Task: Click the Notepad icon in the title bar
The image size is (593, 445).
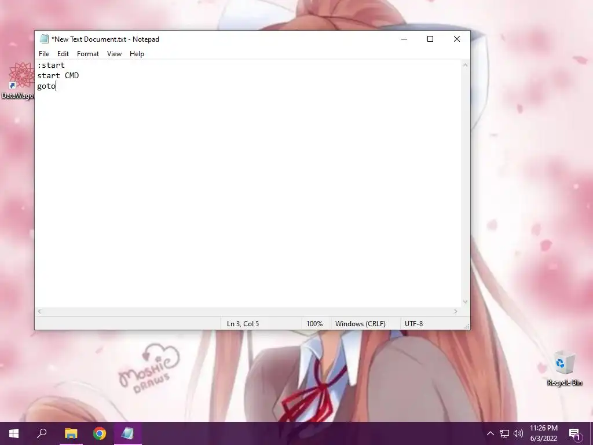Action: click(x=44, y=39)
